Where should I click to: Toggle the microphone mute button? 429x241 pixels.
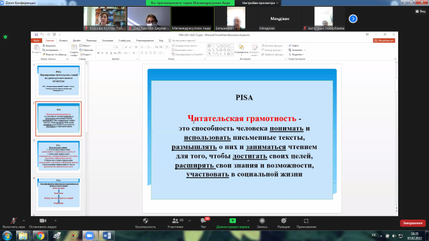13,221
